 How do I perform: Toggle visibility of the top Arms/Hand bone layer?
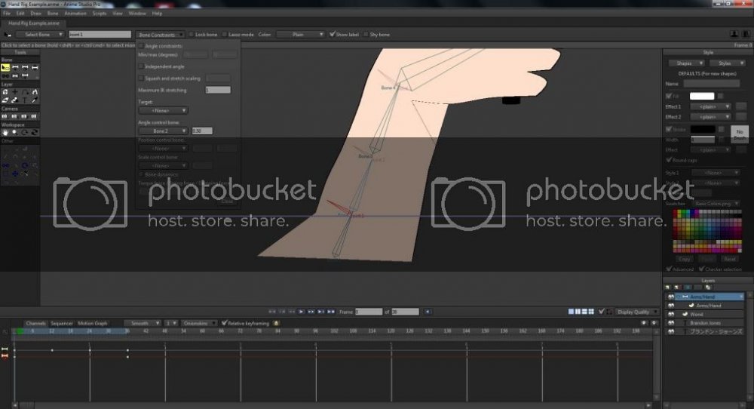click(x=671, y=297)
